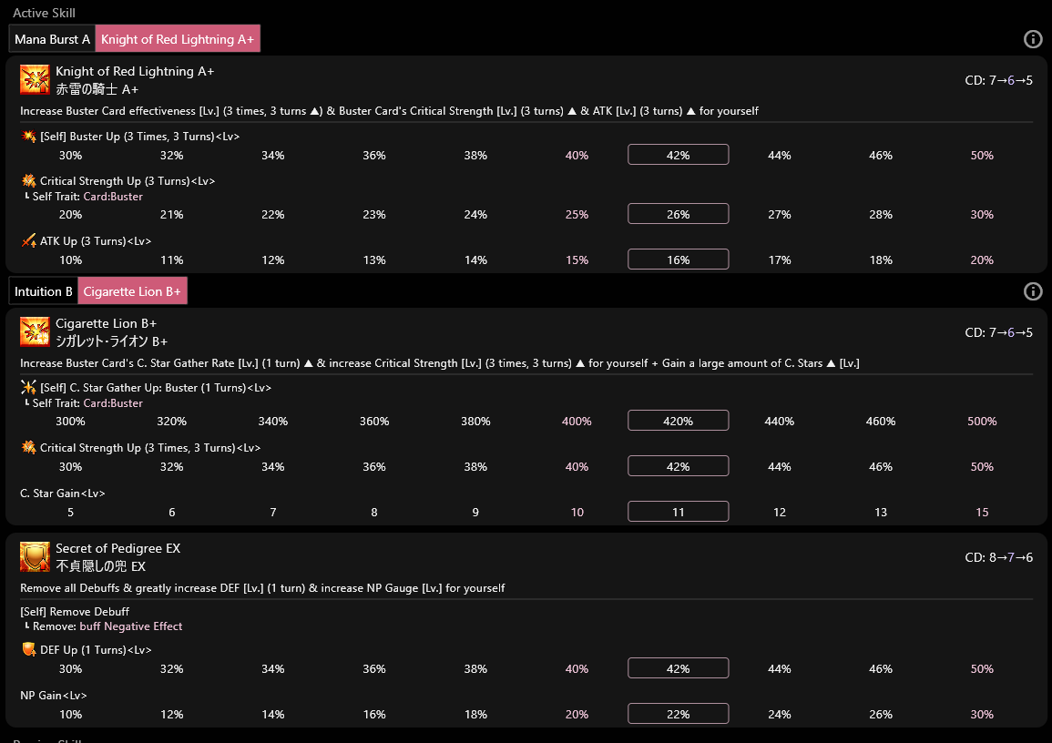
Task: Click the Buster Up buff icon
Action: 28,137
